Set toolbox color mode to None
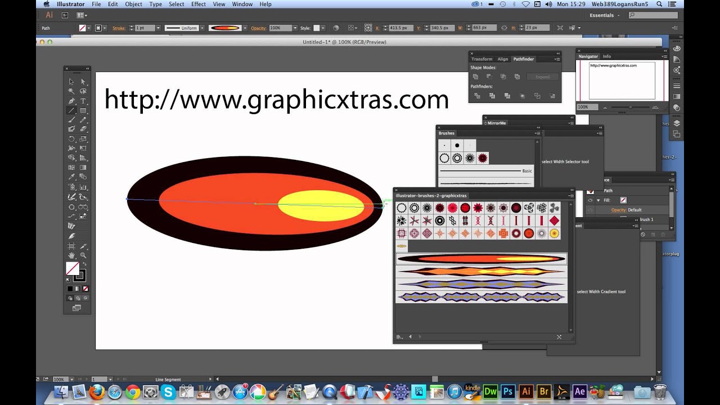Image resolution: width=720 pixels, height=405 pixels. pos(84,289)
